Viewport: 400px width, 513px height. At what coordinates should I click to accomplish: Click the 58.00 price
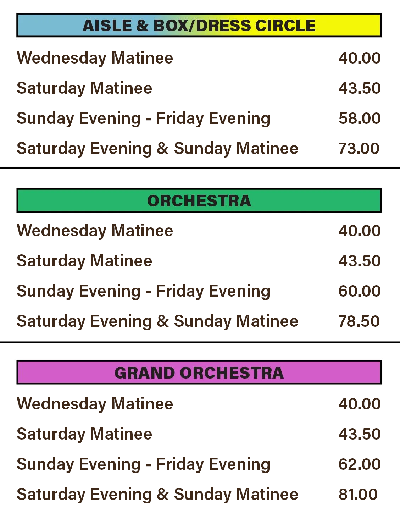tap(360, 118)
